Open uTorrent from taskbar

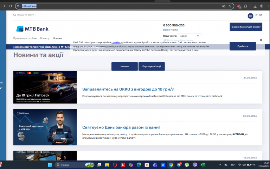[x=187, y=165]
